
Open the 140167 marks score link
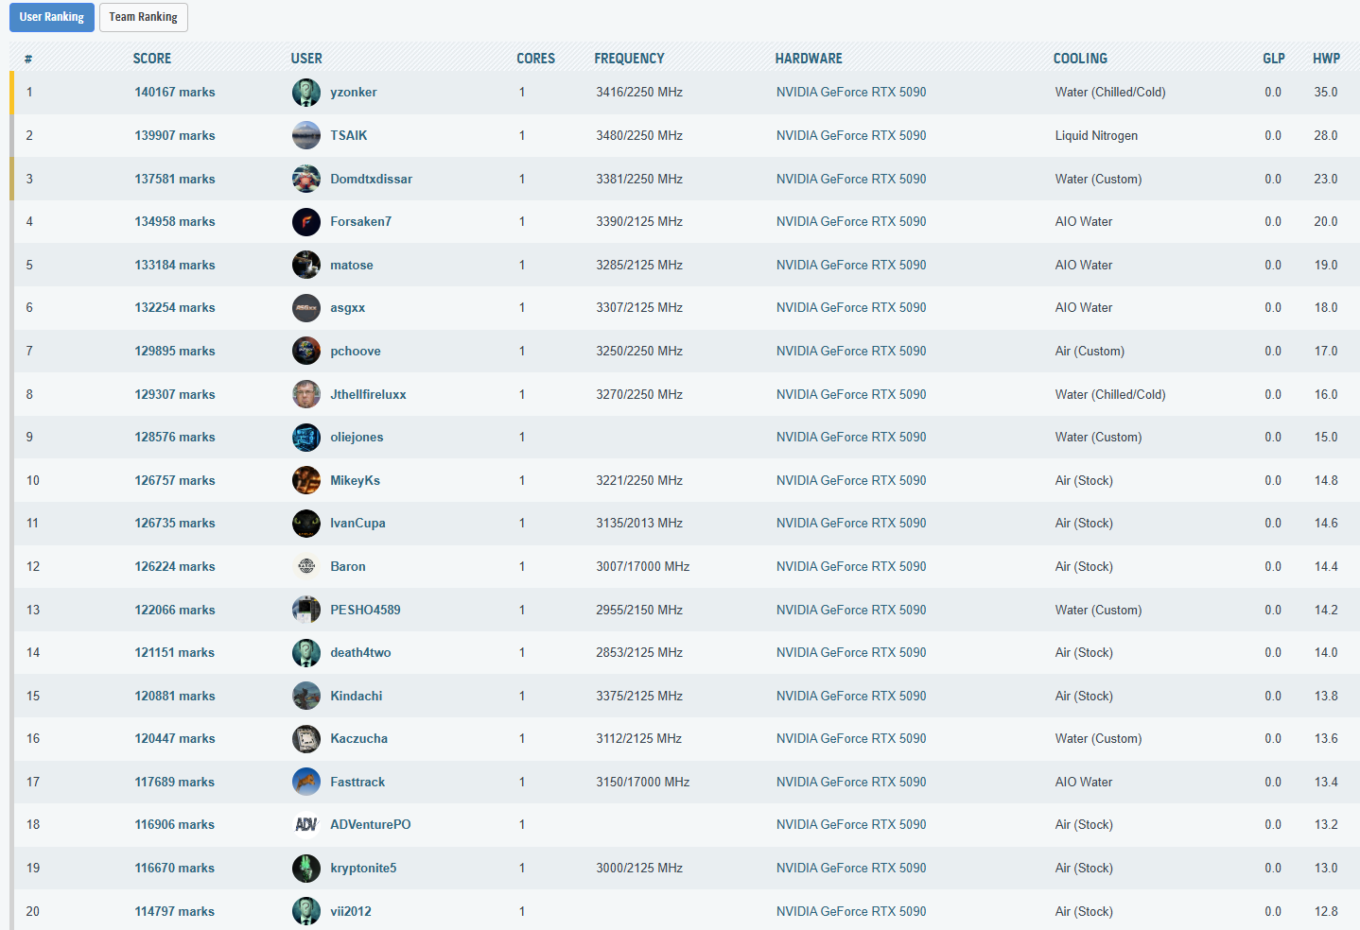(174, 93)
